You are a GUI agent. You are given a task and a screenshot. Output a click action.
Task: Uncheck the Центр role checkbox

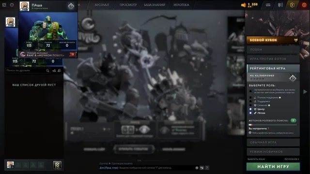[250, 109]
